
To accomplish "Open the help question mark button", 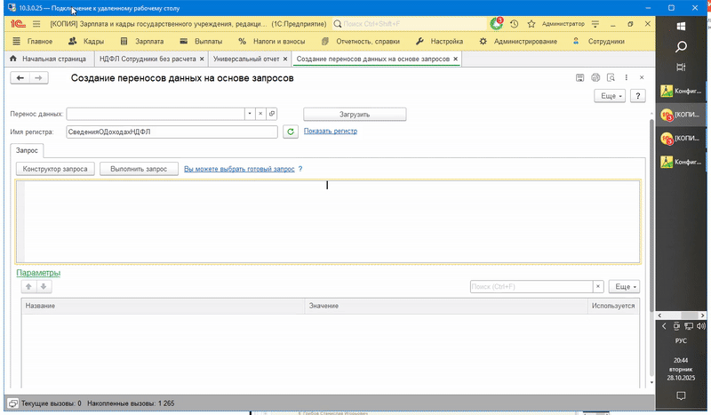I will [638, 96].
